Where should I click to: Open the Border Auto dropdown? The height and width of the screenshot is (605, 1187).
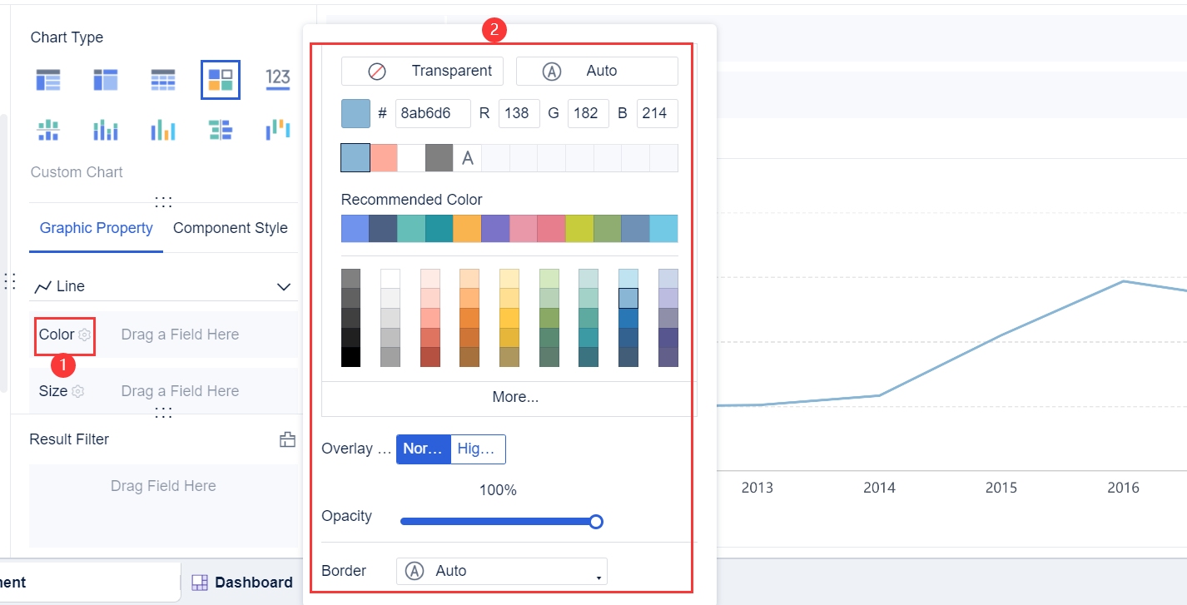(501, 571)
